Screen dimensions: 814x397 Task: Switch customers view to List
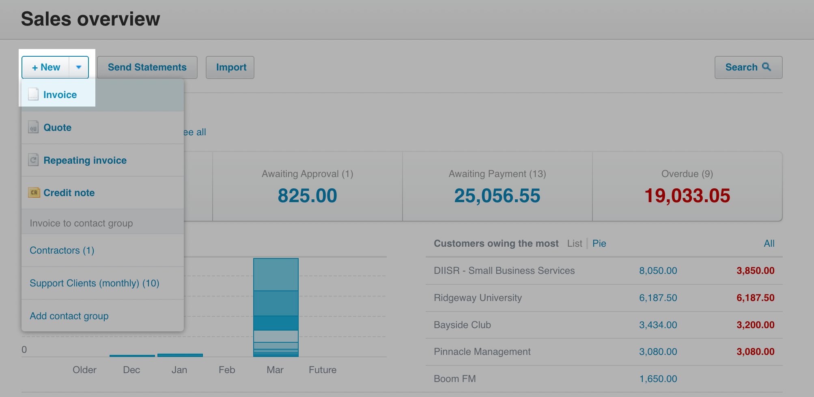(575, 243)
